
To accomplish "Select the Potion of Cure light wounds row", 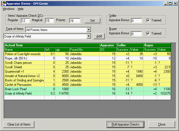I will point(87,54).
